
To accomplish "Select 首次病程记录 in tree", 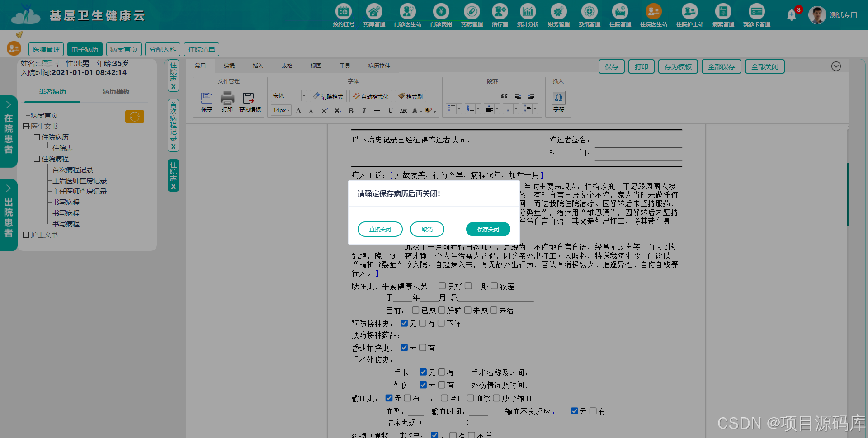I will (x=72, y=170).
